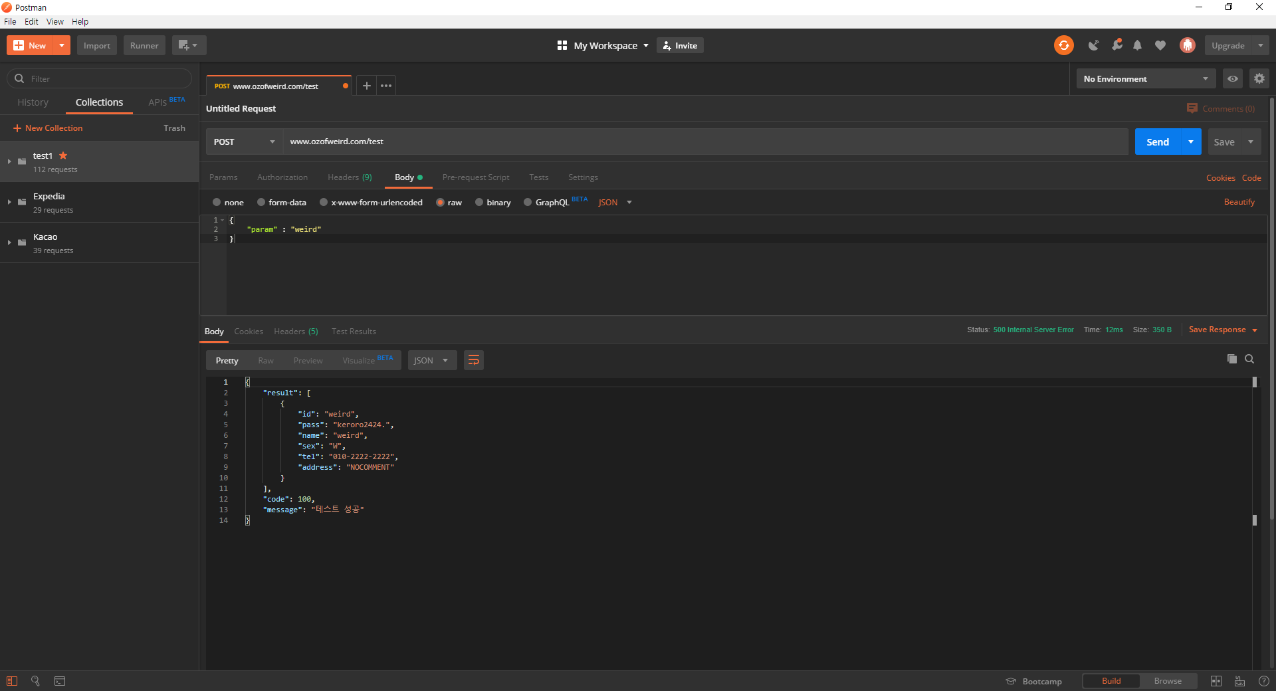Open the POST method dropdown
The image size is (1276, 691).
[244, 142]
